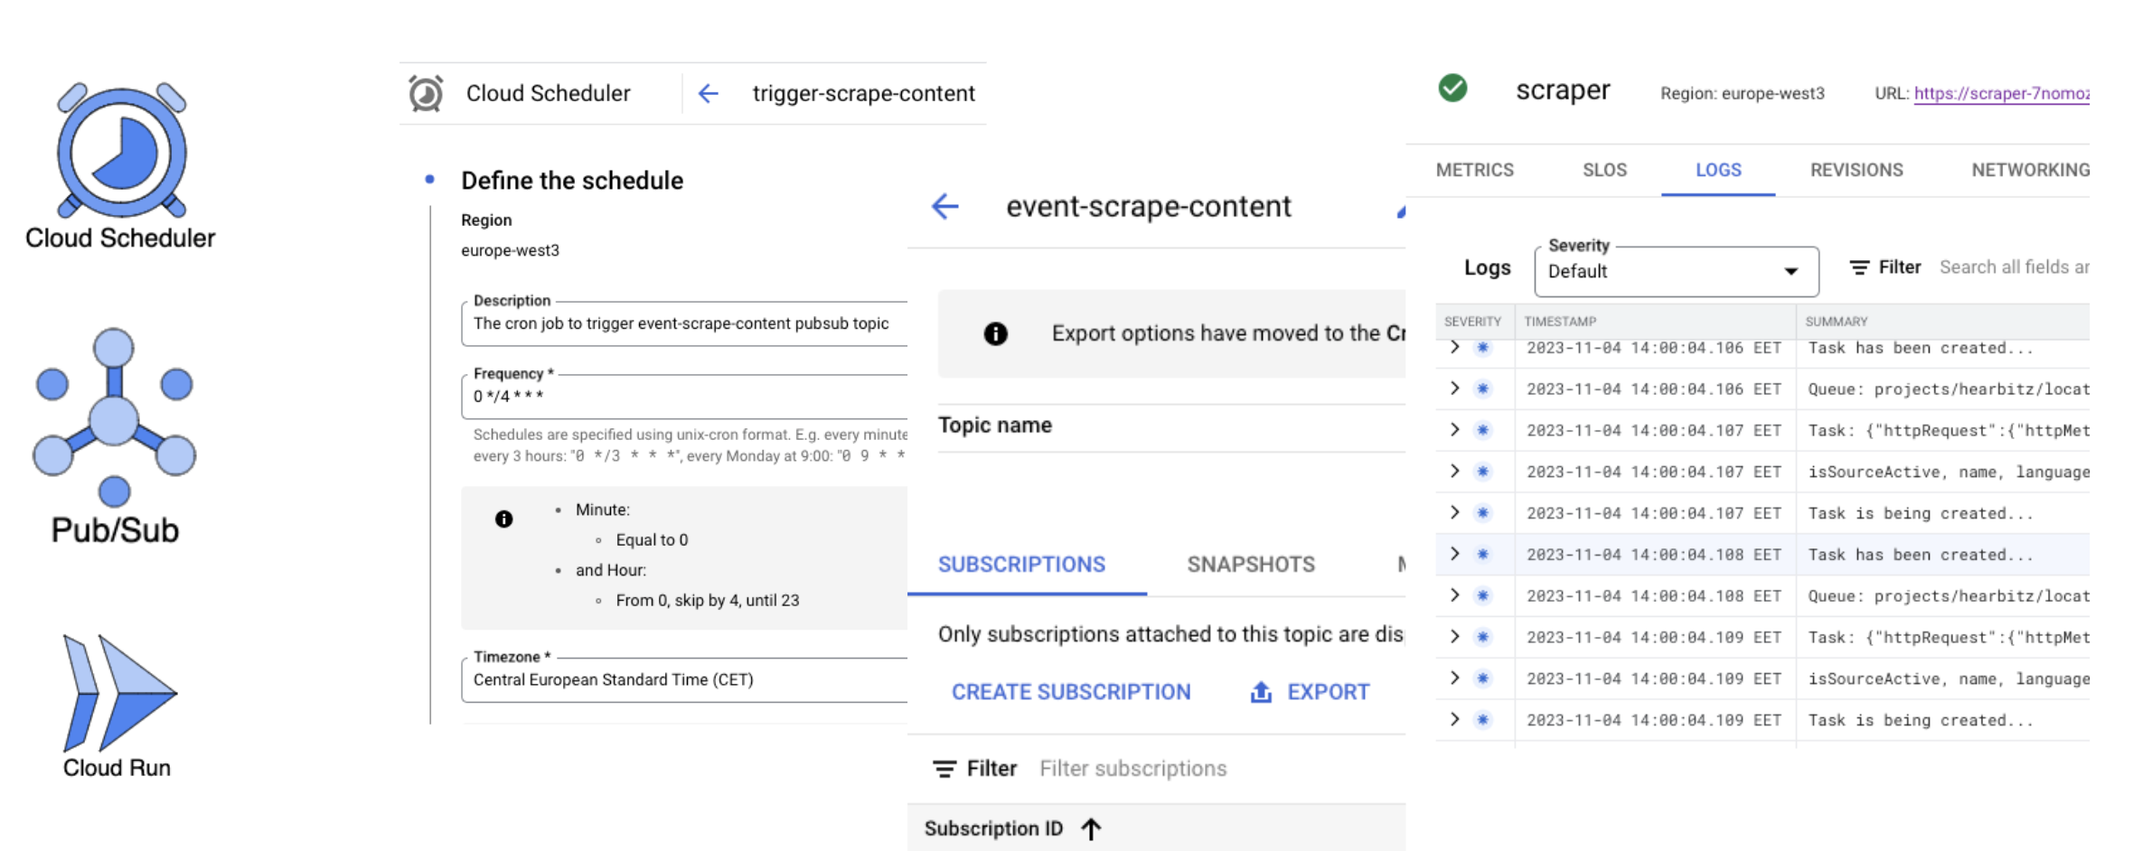2133x851 pixels.
Task: Expand the 14:00:04.108 Task has been created log
Action: [1454, 554]
